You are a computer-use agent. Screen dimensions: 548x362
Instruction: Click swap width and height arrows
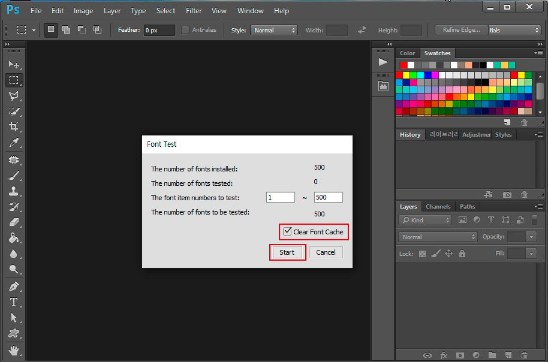362,30
